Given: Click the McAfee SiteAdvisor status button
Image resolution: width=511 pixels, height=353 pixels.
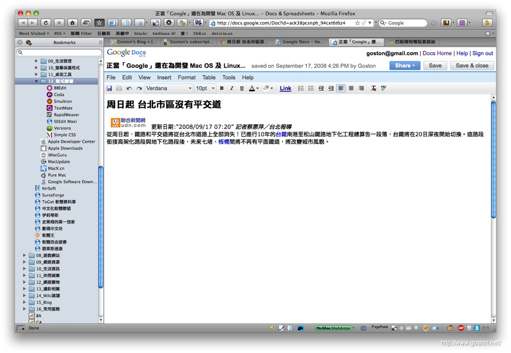Looking at the screenshot, I should point(333,328).
